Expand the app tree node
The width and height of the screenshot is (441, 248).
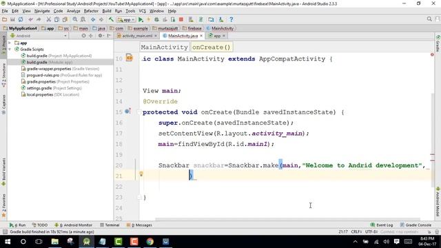point(10,43)
